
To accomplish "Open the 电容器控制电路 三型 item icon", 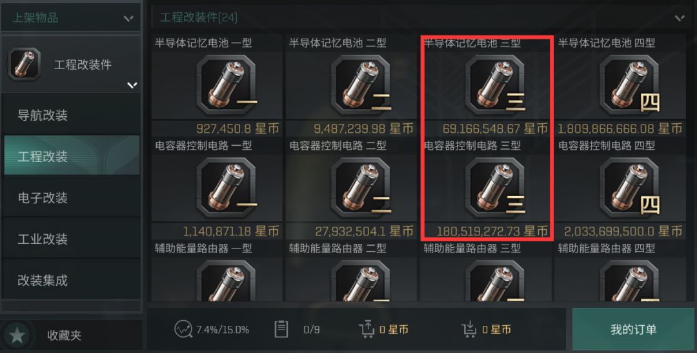I will [x=495, y=187].
